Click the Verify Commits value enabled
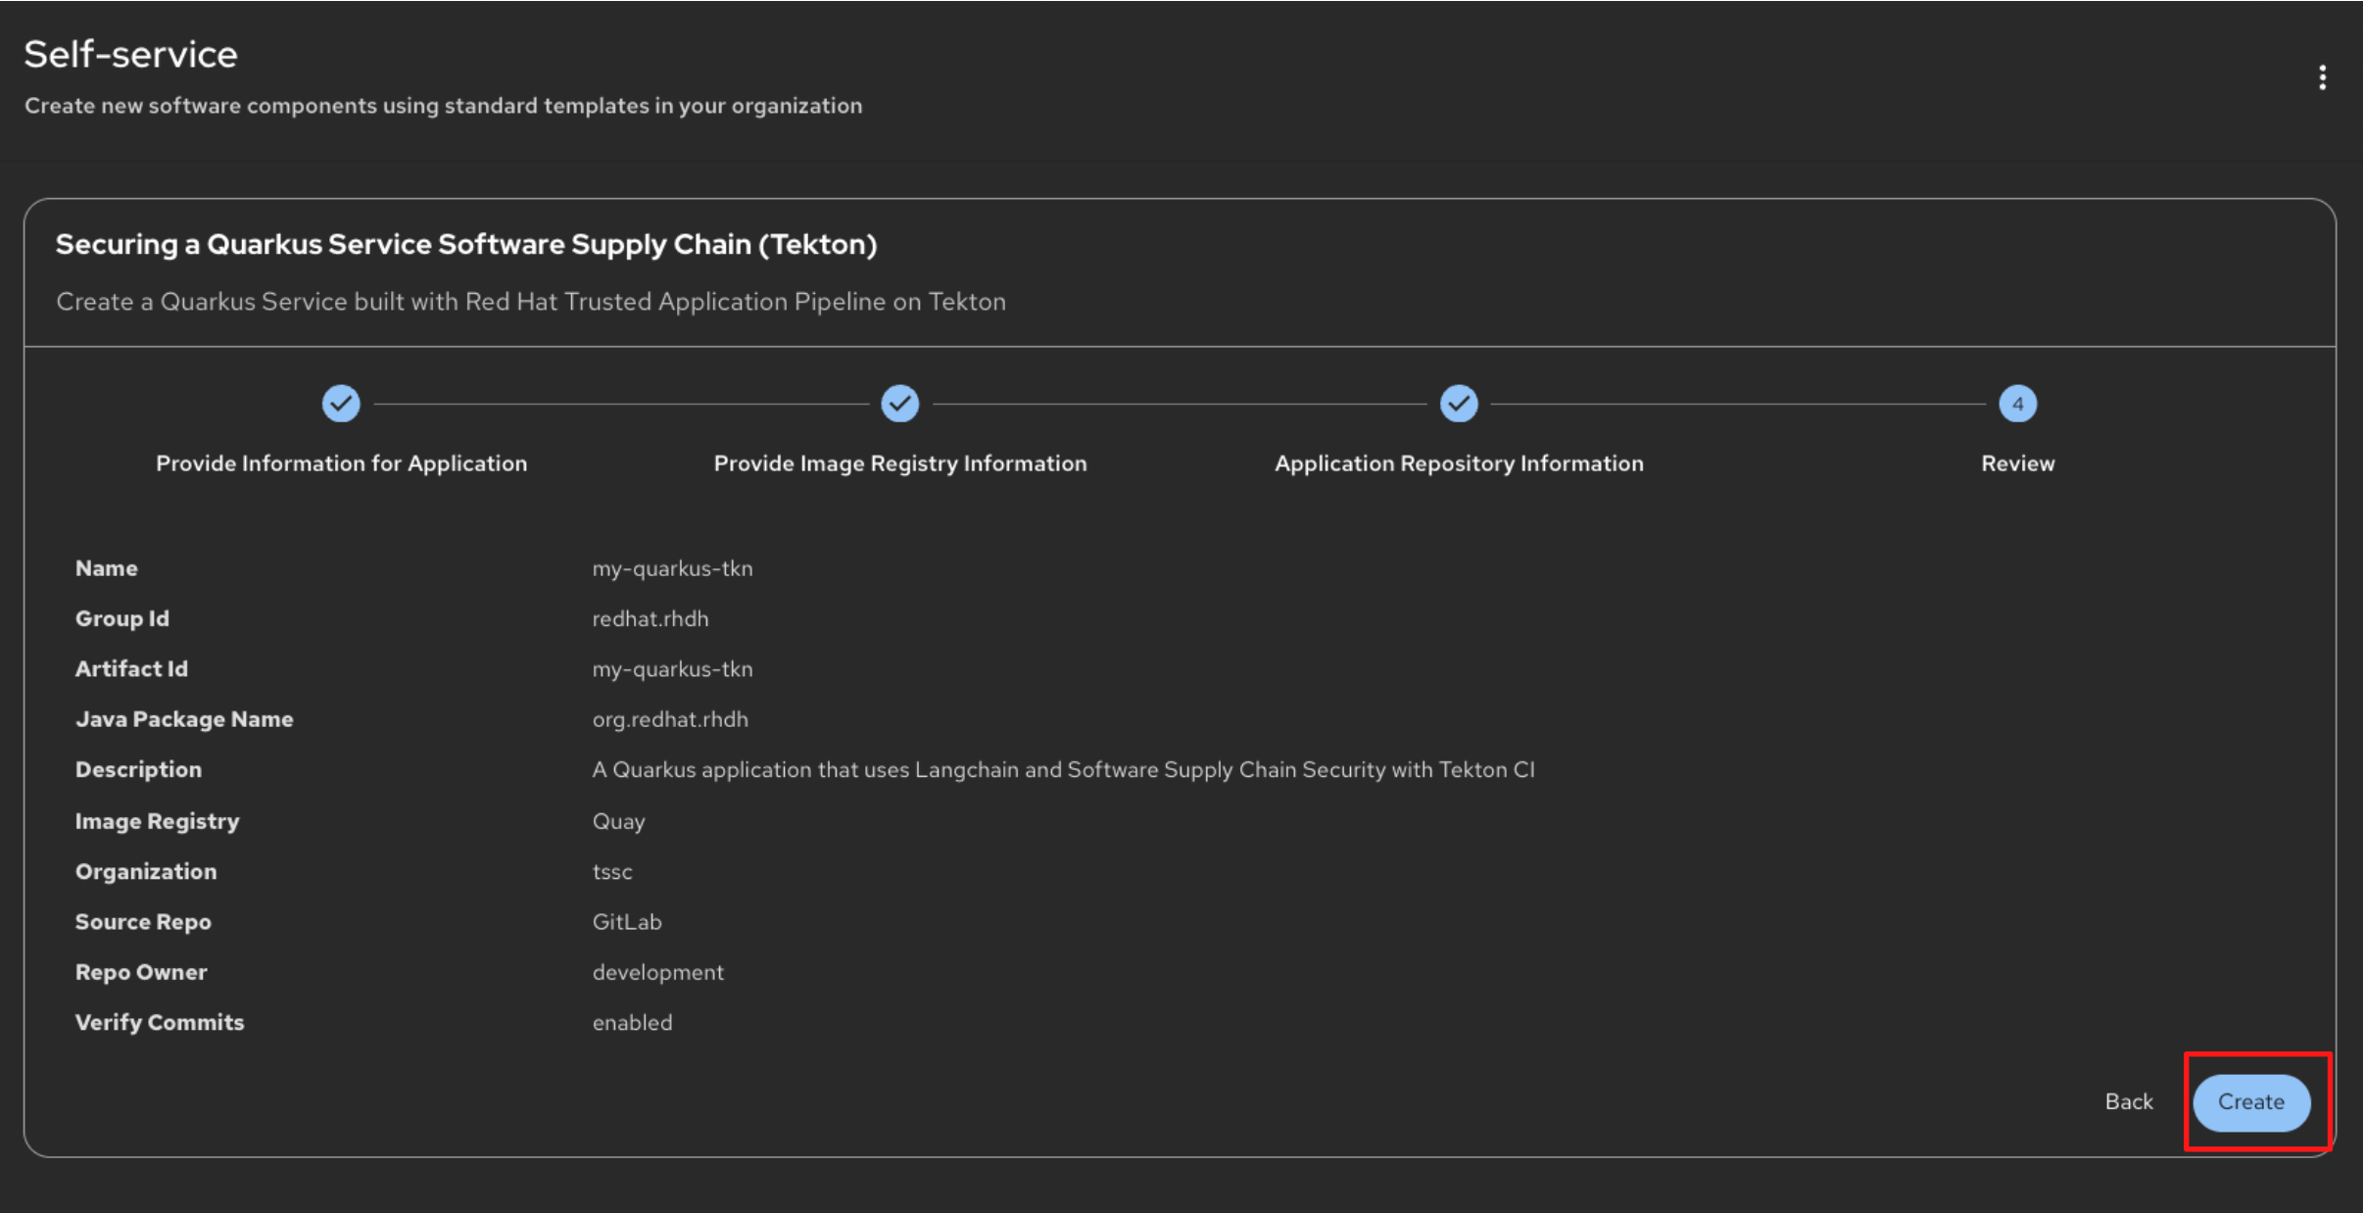The image size is (2363, 1213). 632,1023
